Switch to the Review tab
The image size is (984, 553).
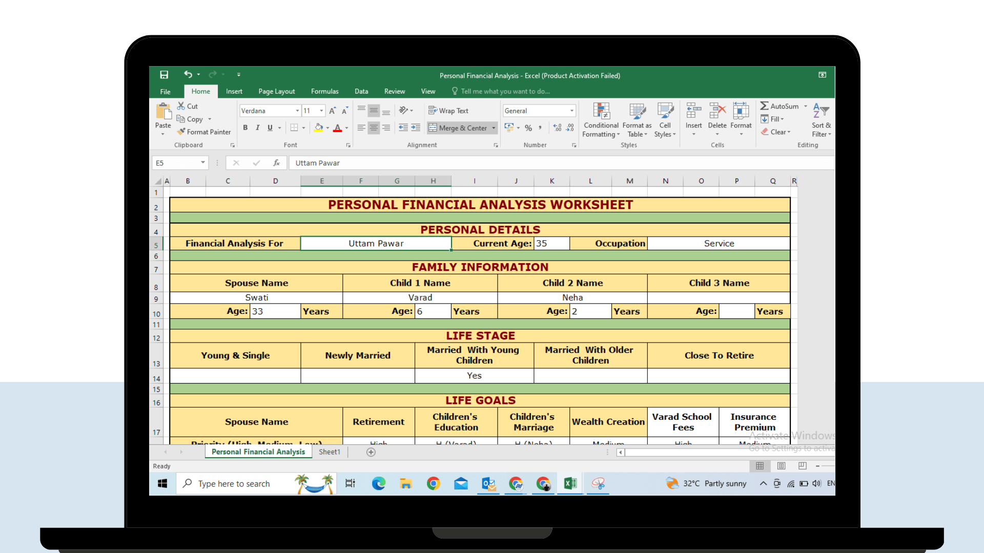coord(395,91)
